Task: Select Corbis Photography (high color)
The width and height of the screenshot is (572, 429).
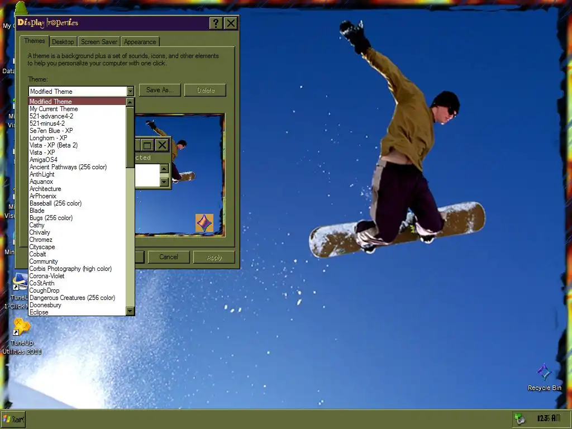Action: 77,269
